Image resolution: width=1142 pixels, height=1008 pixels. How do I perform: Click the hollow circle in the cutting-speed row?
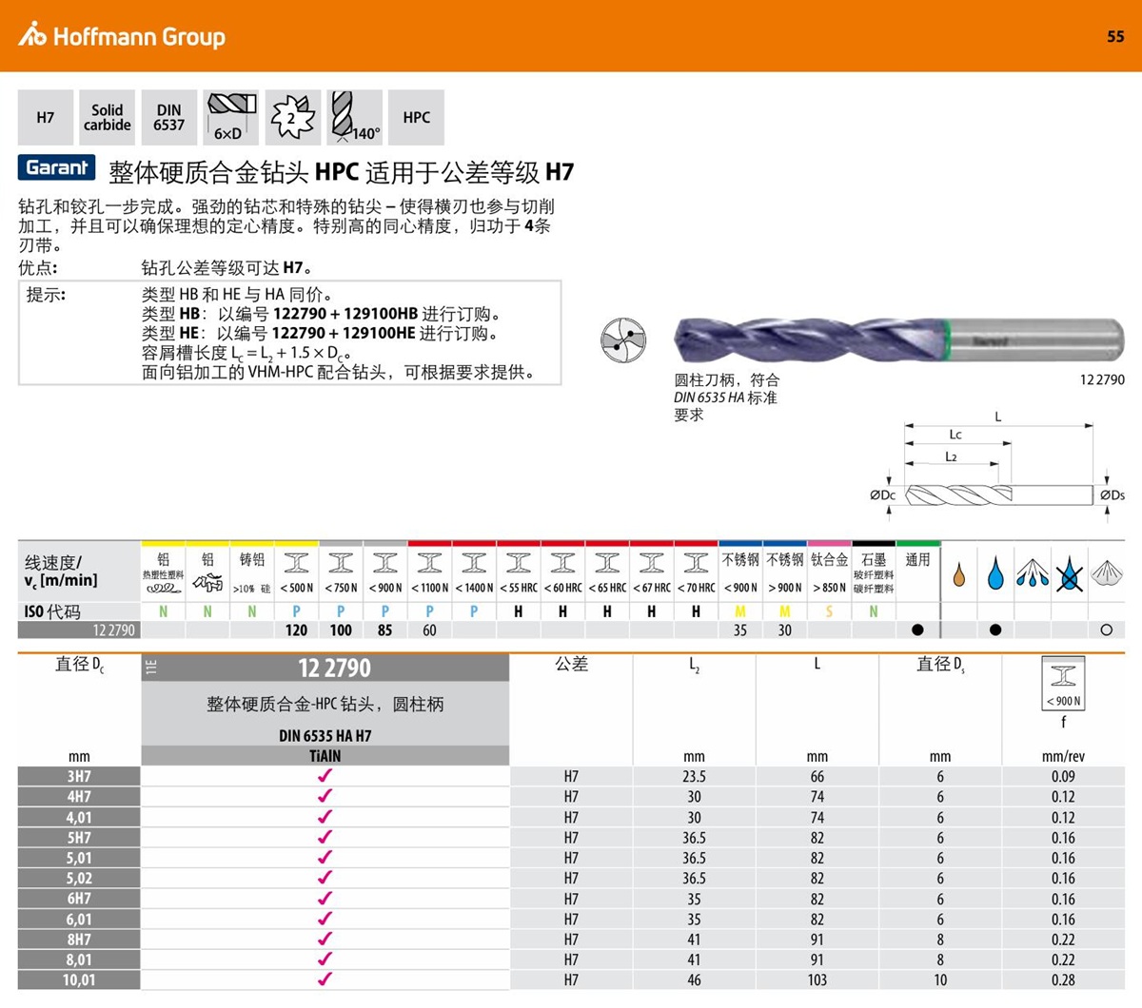(1106, 630)
